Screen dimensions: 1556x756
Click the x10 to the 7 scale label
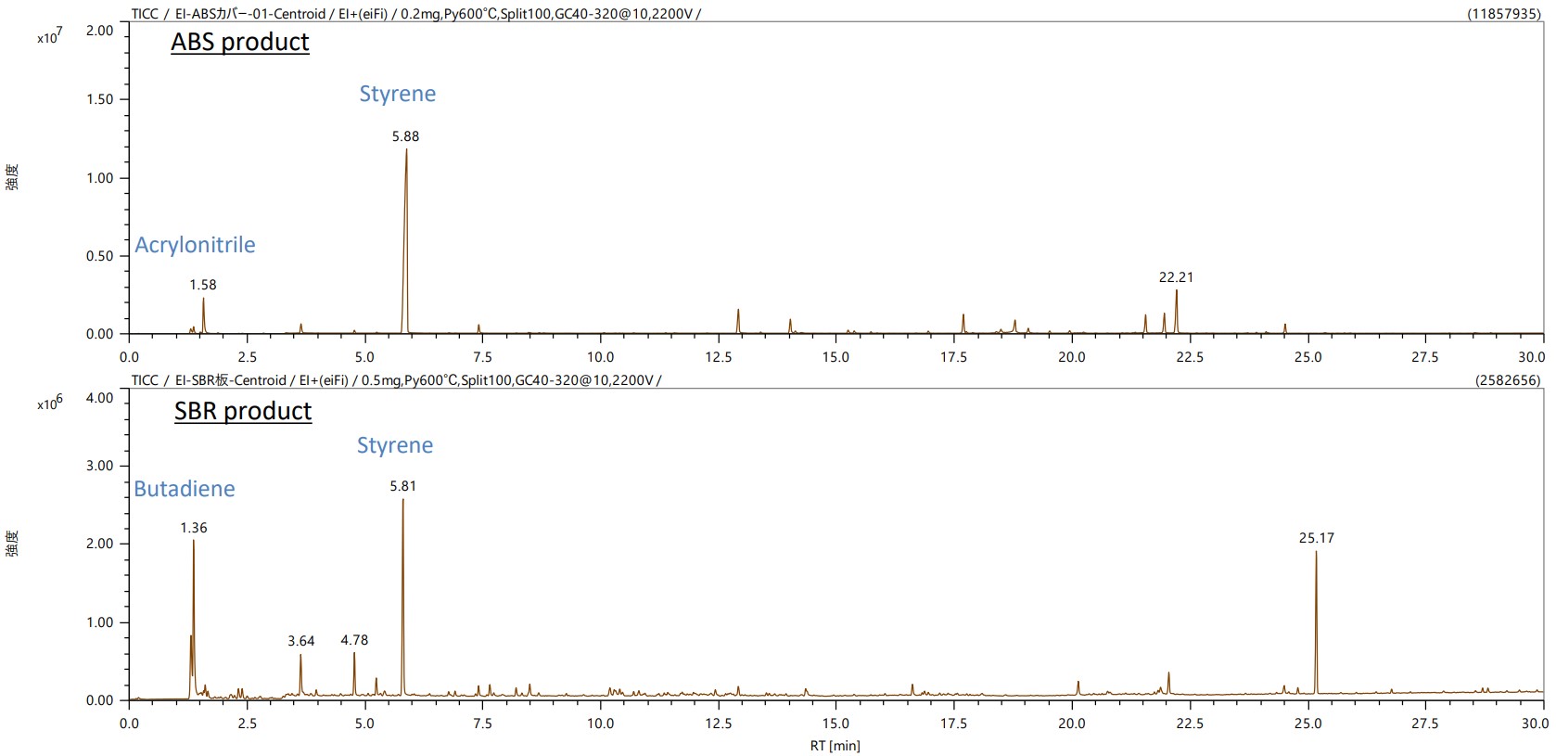tap(49, 36)
